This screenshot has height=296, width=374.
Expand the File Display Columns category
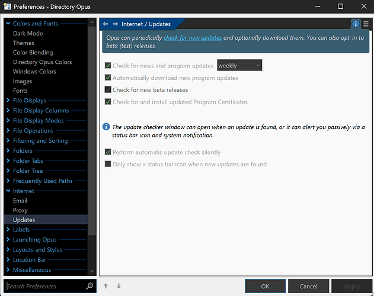coord(8,110)
